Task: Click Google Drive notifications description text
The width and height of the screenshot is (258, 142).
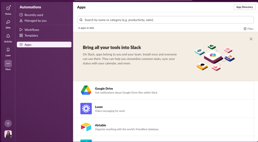Action: [x=126, y=92]
